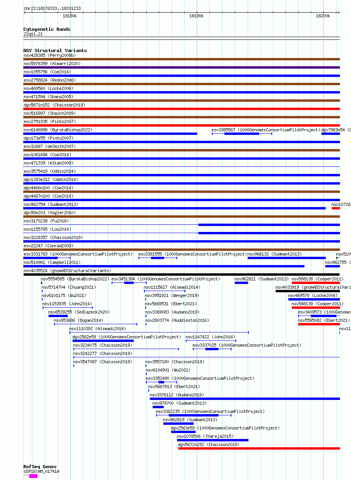Click the red bar of dgv5672n152 Chaisson2019
The height and width of the screenshot is (480, 351).
click(259, 448)
